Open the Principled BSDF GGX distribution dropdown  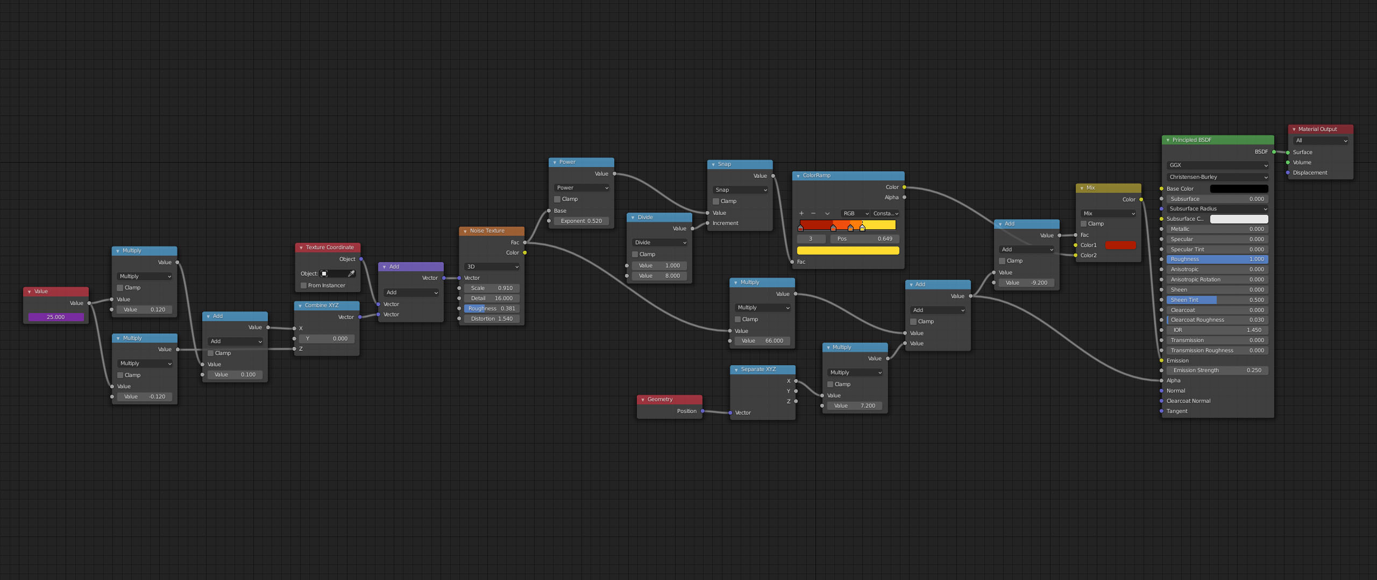(x=1218, y=165)
